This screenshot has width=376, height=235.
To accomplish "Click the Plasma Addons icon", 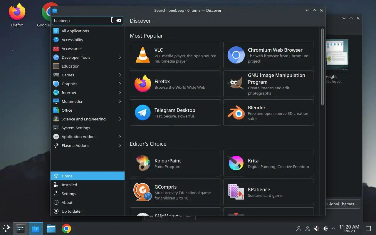I will 56,145.
